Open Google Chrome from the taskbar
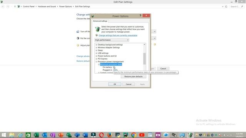246x138 pixels. click(134, 135)
